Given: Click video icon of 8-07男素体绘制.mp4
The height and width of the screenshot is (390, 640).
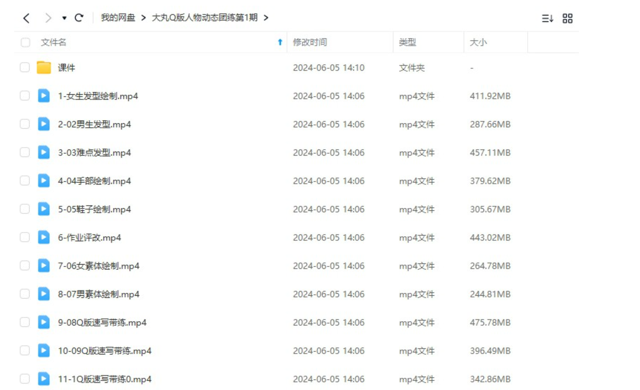Looking at the screenshot, I should [44, 294].
